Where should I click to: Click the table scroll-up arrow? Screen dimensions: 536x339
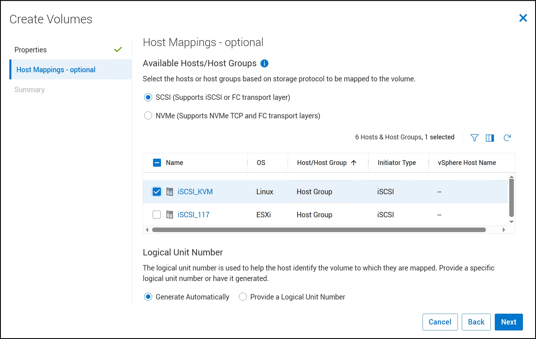(512, 177)
